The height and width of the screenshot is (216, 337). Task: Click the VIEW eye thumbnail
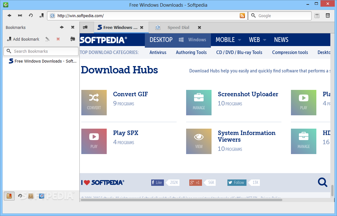point(199,141)
